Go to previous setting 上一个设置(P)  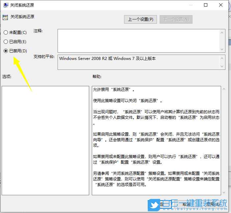click(141, 19)
